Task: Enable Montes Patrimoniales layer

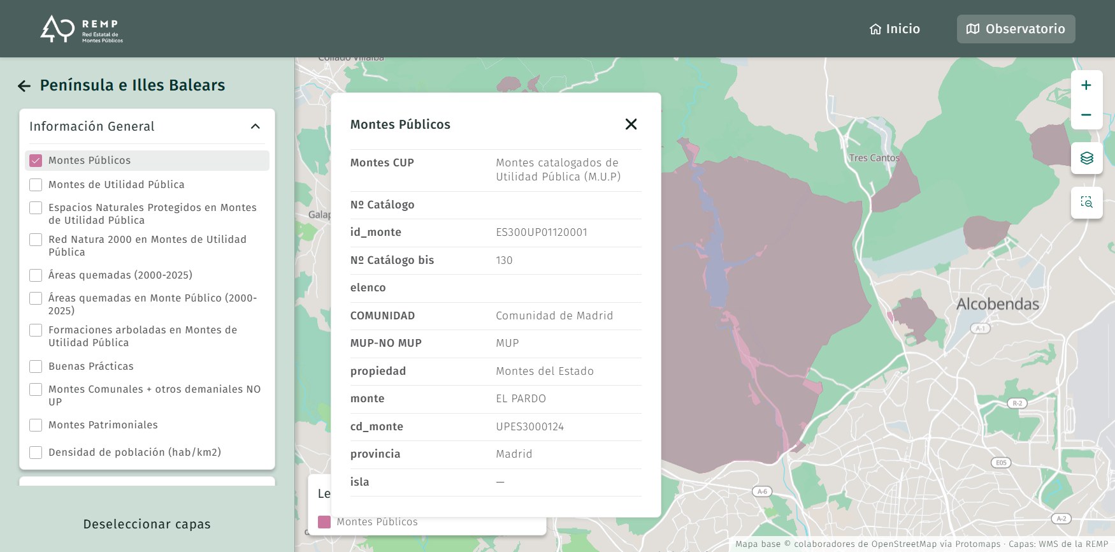Action: [x=36, y=425]
